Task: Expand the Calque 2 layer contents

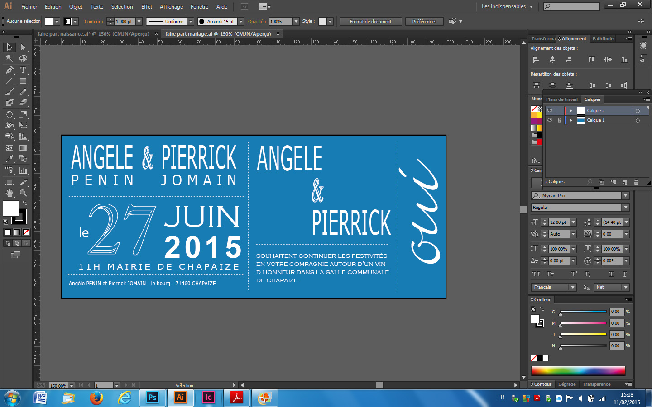Action: click(571, 111)
